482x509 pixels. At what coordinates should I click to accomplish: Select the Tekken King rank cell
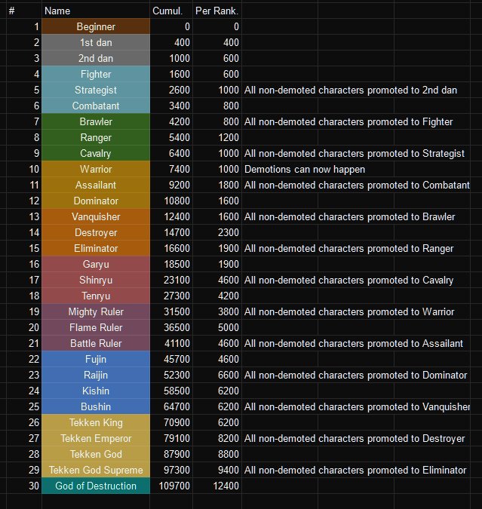pyautogui.click(x=96, y=422)
